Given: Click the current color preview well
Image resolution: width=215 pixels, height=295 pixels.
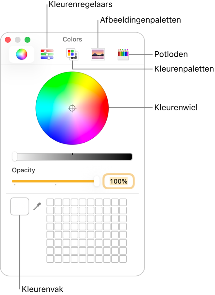Looking at the screenshot, I should (20, 206).
